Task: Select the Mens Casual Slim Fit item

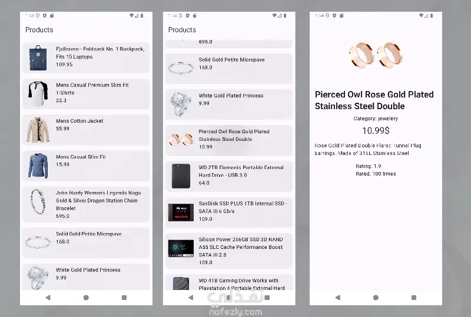Action: coord(86,166)
